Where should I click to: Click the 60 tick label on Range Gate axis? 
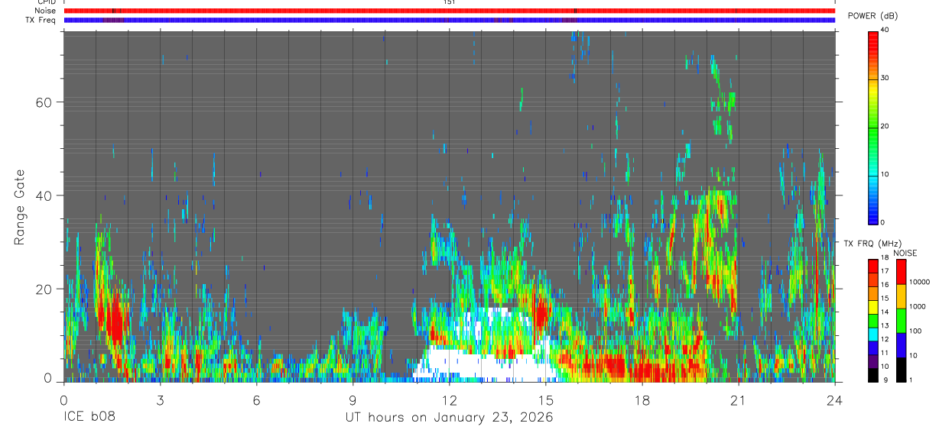pos(44,102)
